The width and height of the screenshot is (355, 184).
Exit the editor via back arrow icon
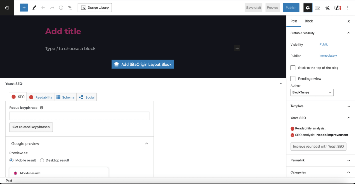(x=7, y=8)
